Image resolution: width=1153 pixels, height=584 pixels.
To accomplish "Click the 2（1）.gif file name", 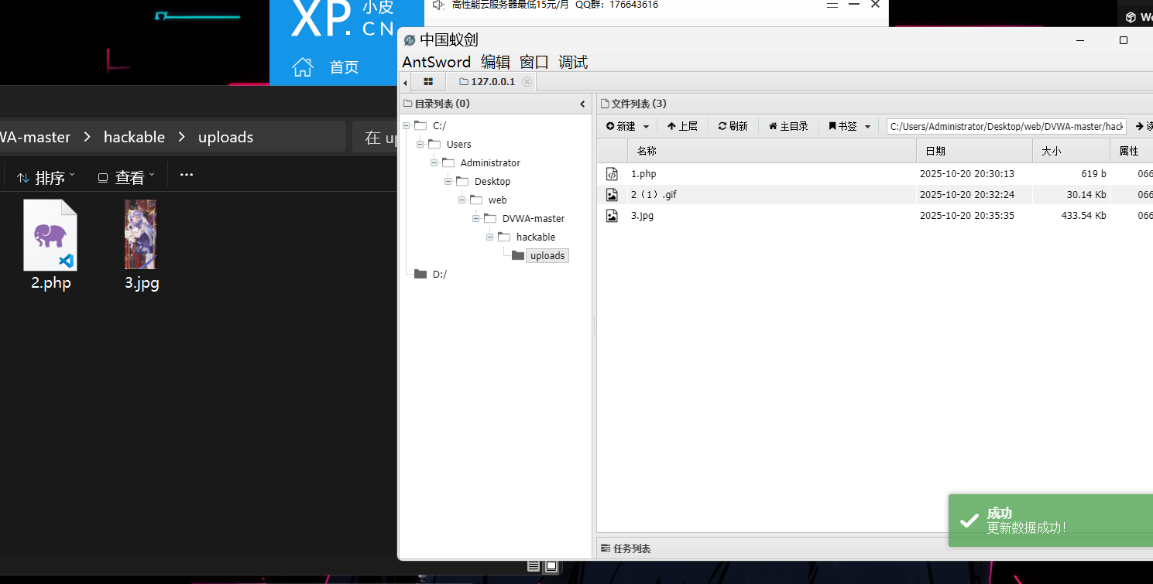I will [x=654, y=195].
